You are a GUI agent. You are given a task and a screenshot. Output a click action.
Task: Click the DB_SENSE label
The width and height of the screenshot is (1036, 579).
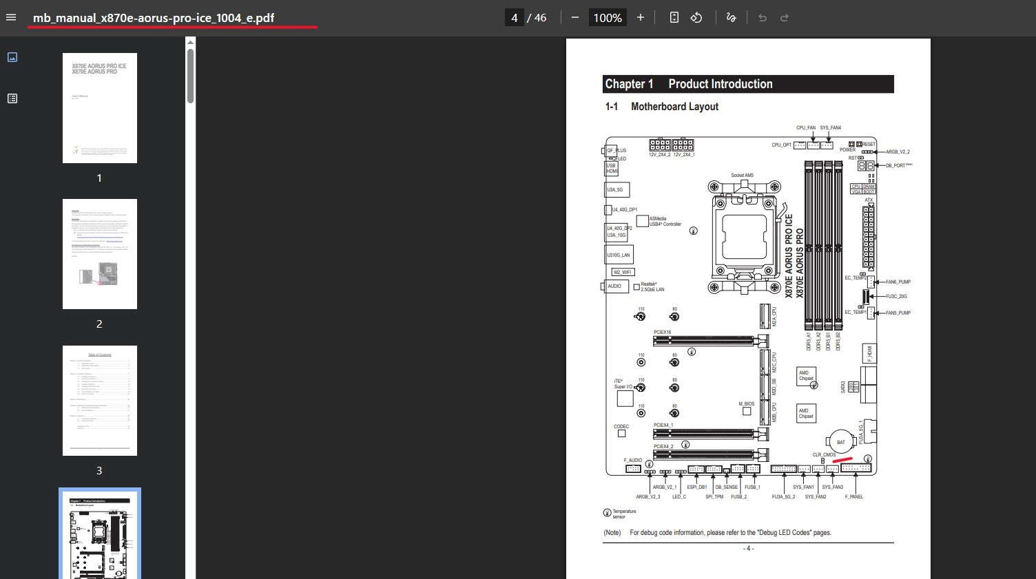(727, 487)
